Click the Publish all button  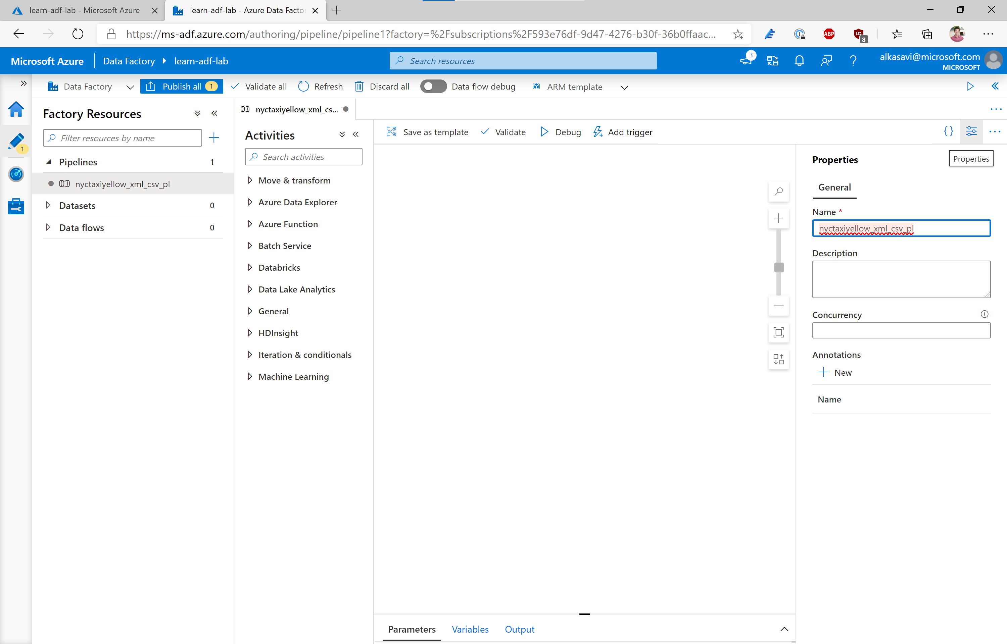[x=182, y=87]
